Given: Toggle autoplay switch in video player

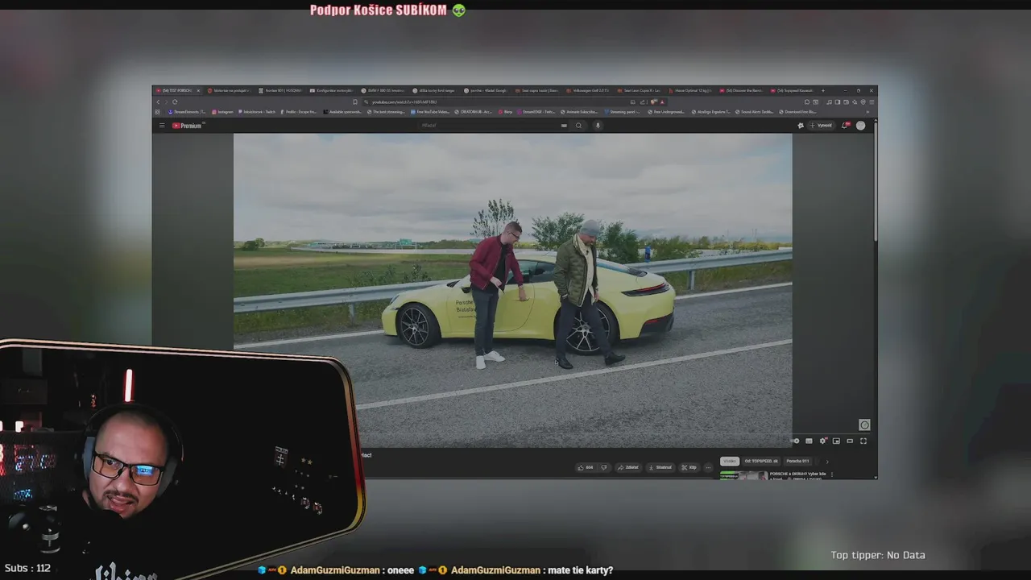Looking at the screenshot, I should click(x=794, y=441).
